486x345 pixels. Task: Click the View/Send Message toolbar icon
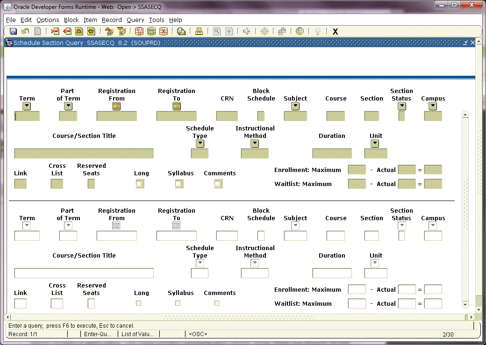point(181,31)
